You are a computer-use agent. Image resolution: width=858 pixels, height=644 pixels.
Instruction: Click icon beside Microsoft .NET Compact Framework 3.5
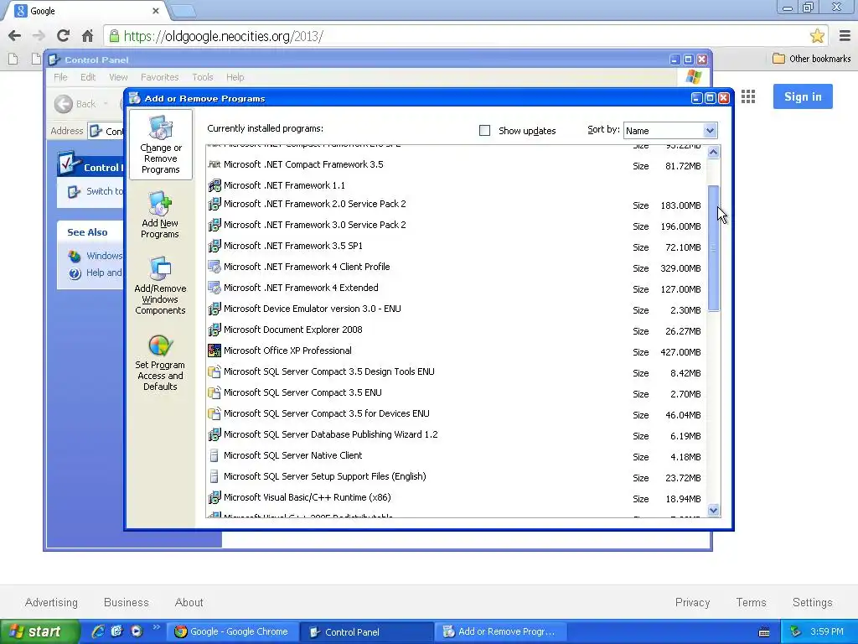[x=214, y=164]
